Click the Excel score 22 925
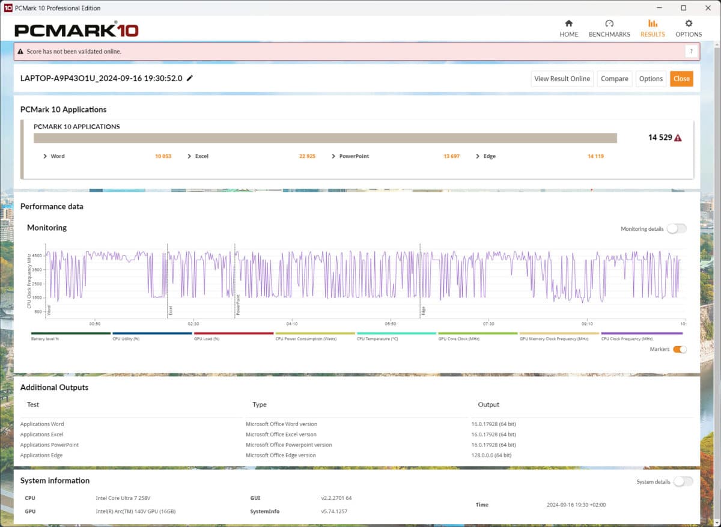 [x=307, y=156]
